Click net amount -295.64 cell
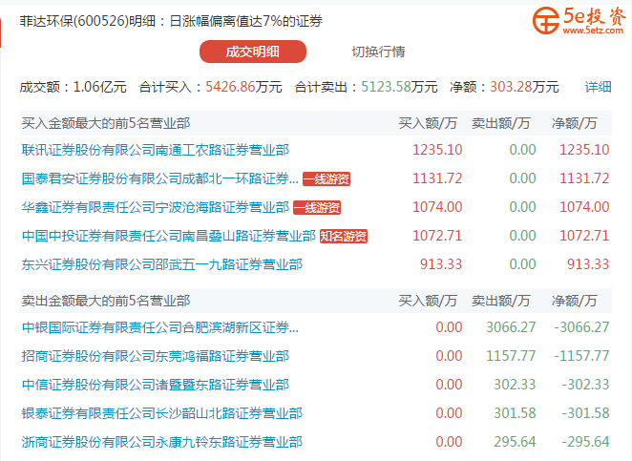Screen dimensions: 632x461 point(585,442)
